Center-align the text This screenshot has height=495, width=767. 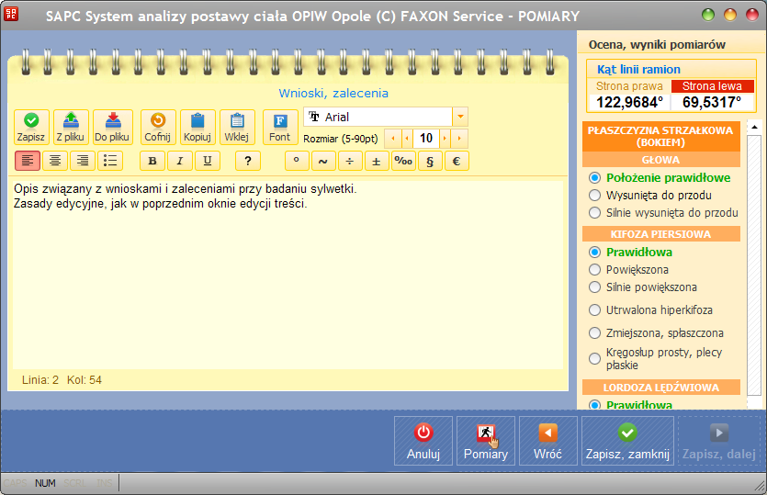coord(55,161)
